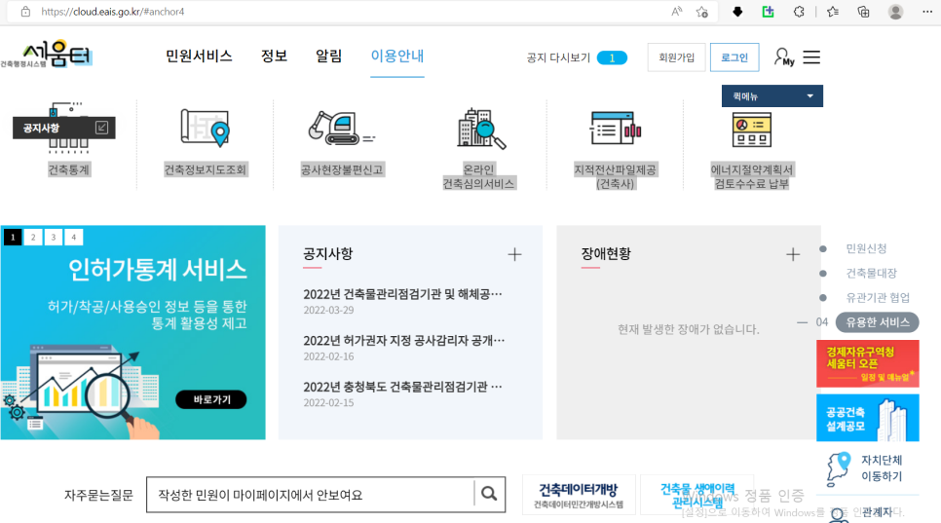This screenshot has width=941, height=523.
Task: Open the 건축물 생애이력 관리시스템 banner
Action: pyautogui.click(x=696, y=495)
